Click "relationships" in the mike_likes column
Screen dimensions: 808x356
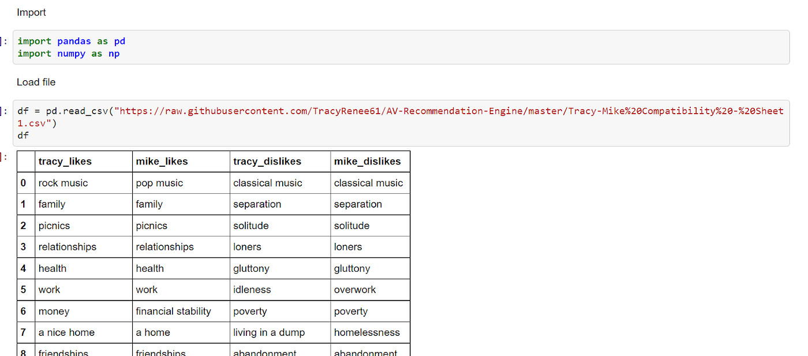(165, 247)
